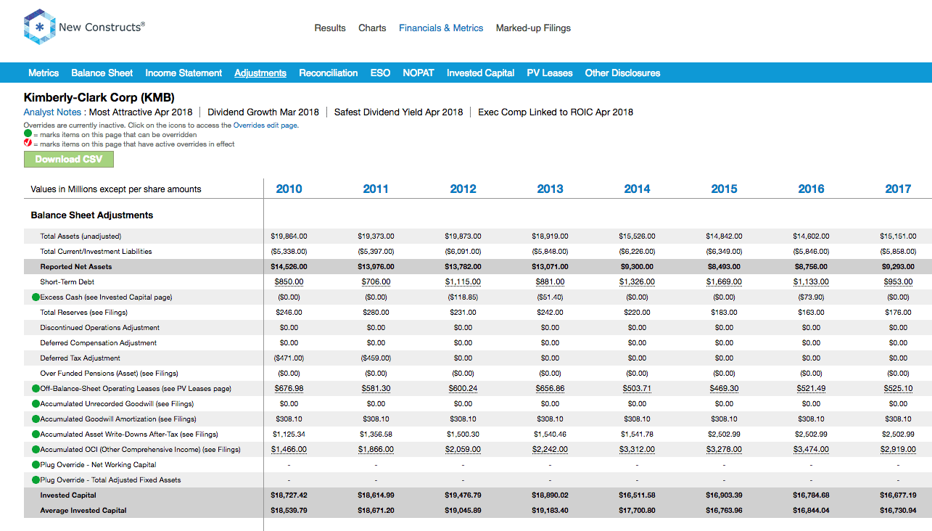
Task: Click operating leases value $656.86
Action: point(550,389)
